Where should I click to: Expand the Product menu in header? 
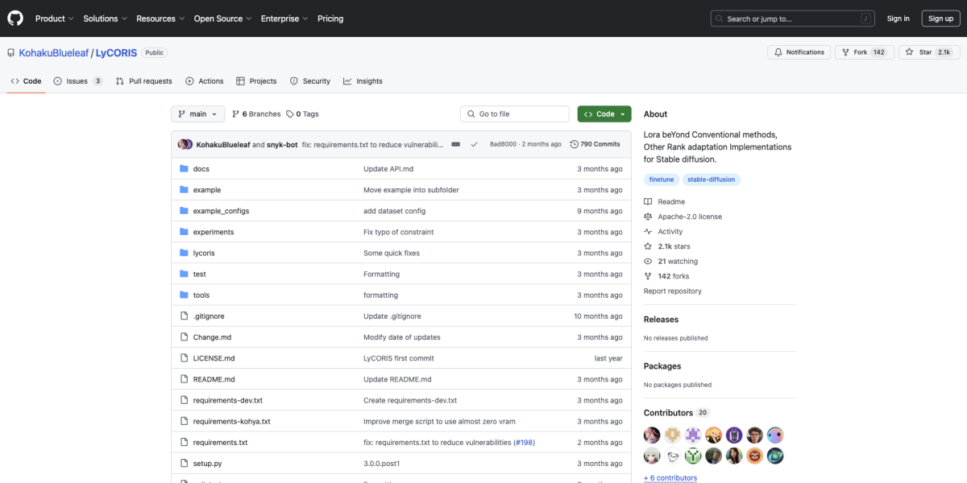click(x=54, y=19)
